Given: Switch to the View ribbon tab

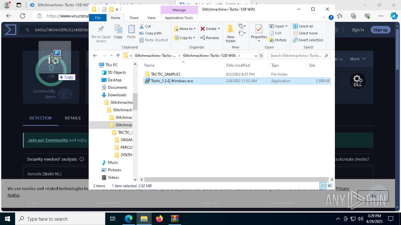Looking at the screenshot, I should [151, 18].
